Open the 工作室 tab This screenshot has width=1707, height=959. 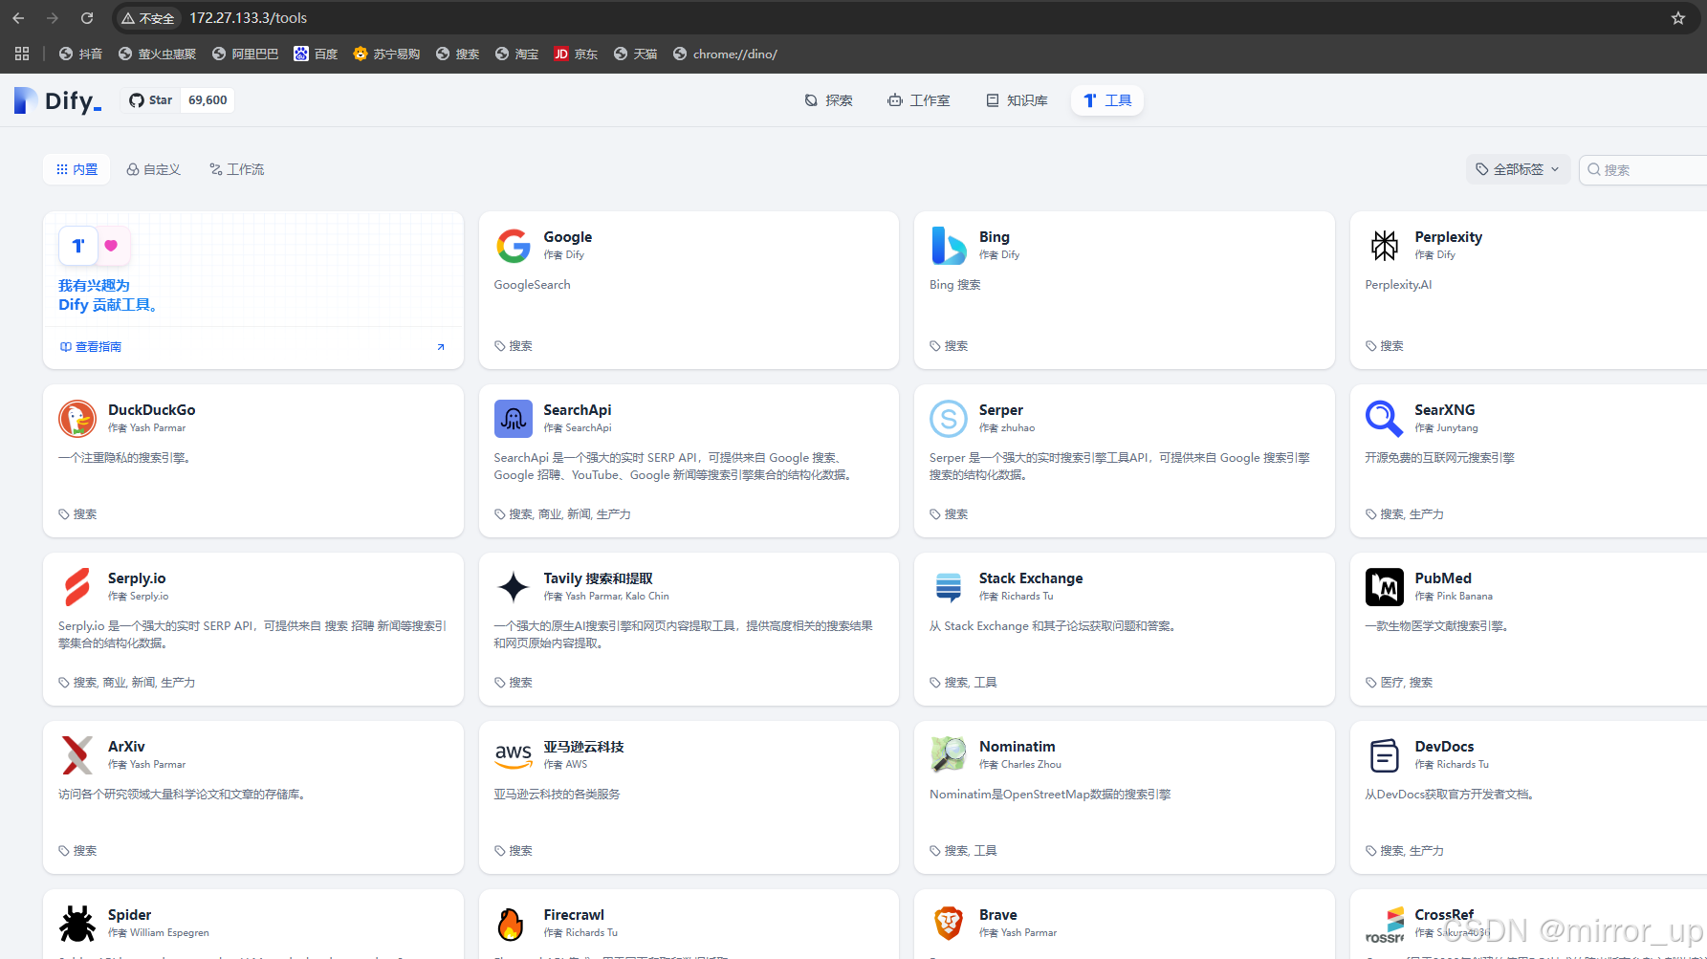coord(919,100)
